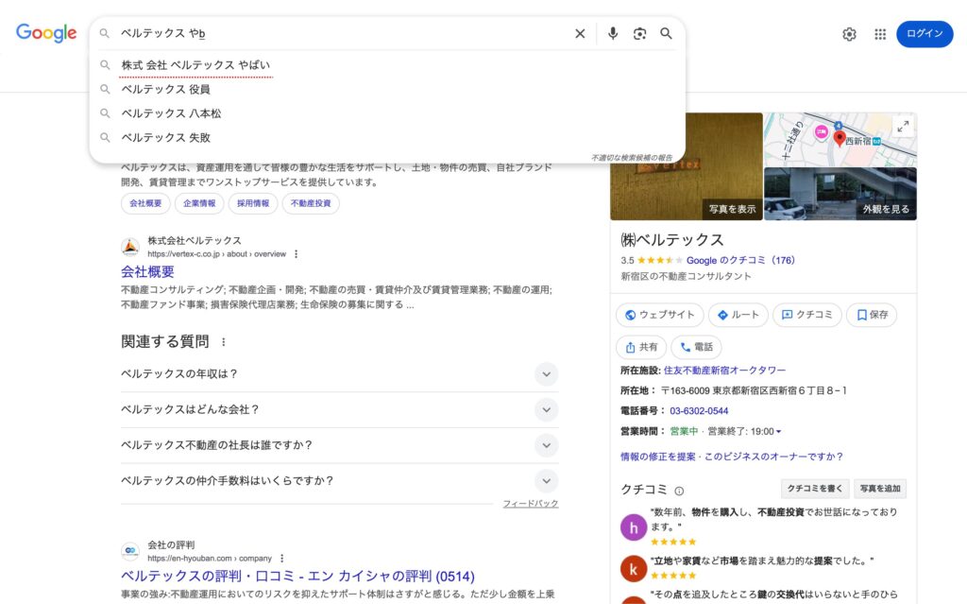Click the ウェブサイト button in knowledge panel
Image resolution: width=967 pixels, height=604 pixels.
pos(660,316)
